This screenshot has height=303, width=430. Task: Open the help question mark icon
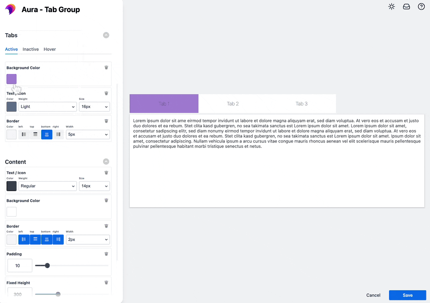pos(421,7)
